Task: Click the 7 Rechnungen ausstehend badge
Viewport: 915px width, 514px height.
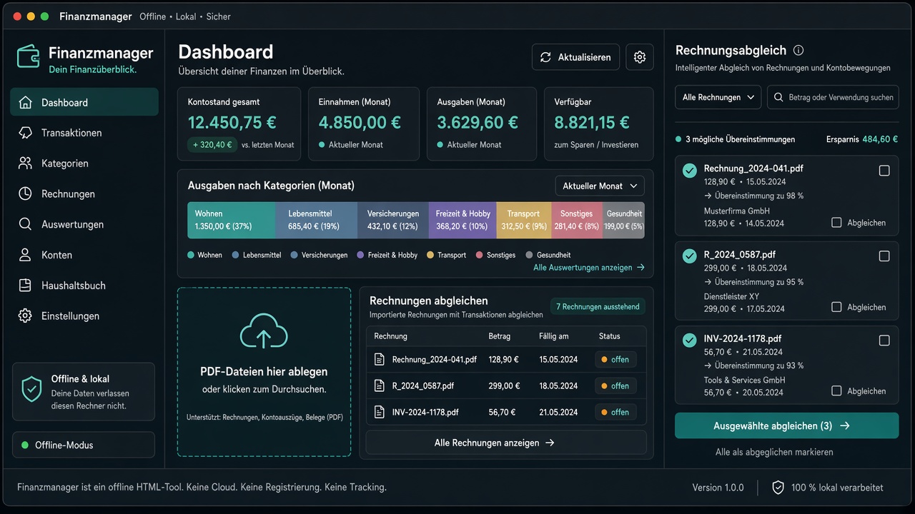Action: point(598,306)
